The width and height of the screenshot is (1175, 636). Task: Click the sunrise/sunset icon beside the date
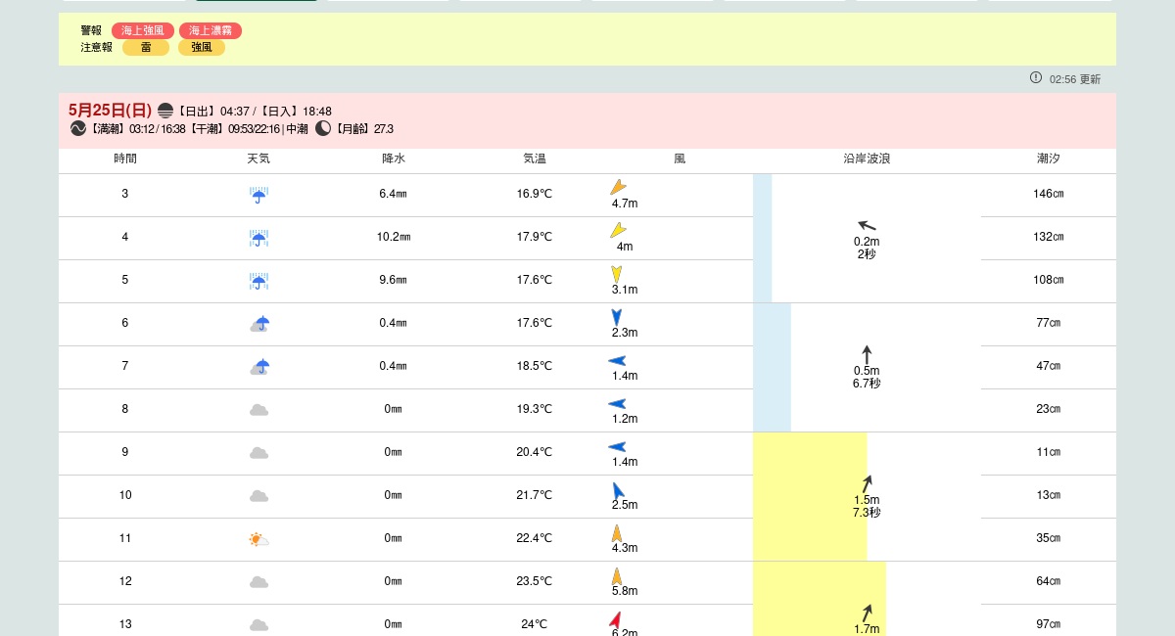coord(165,112)
